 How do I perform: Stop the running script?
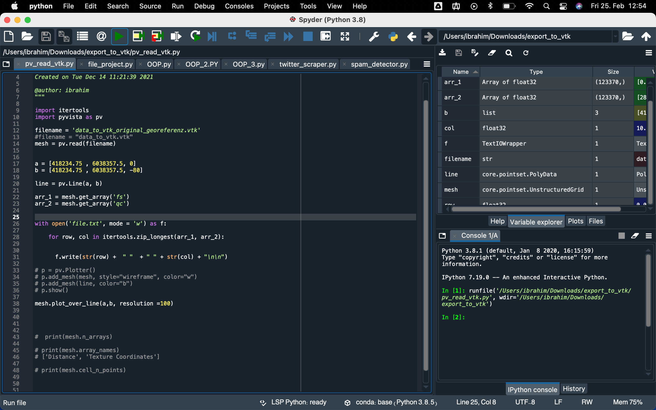pyautogui.click(x=308, y=36)
